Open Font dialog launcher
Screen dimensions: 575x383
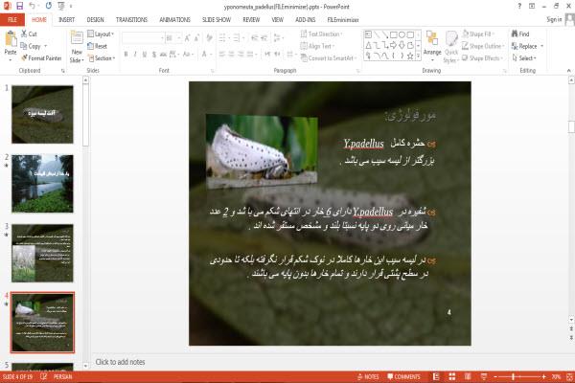tap(212, 70)
